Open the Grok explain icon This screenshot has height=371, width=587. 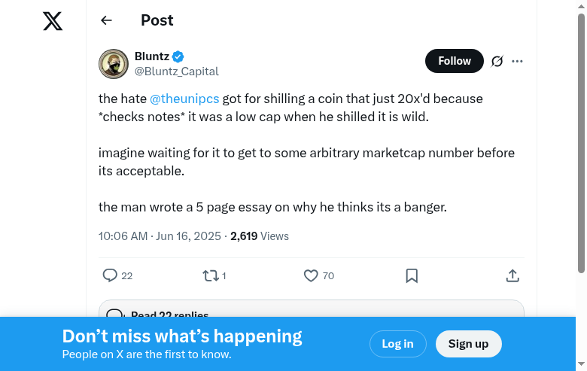pos(497,61)
